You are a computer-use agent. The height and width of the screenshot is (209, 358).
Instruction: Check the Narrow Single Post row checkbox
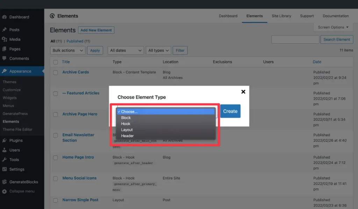56,200
